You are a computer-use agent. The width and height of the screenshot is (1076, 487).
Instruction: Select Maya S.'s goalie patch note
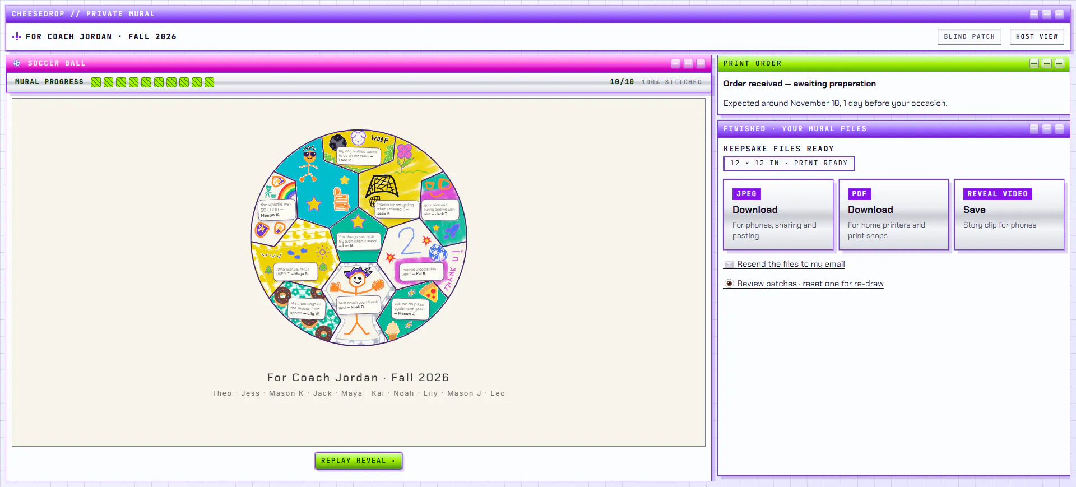pos(295,272)
